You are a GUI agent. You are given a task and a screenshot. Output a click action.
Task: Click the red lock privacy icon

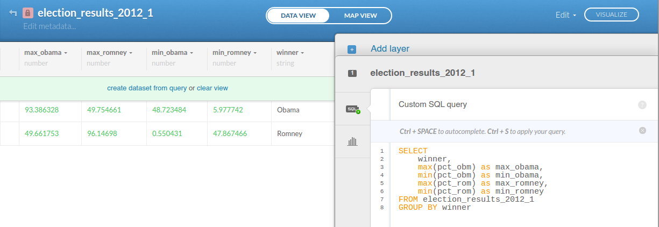click(29, 13)
